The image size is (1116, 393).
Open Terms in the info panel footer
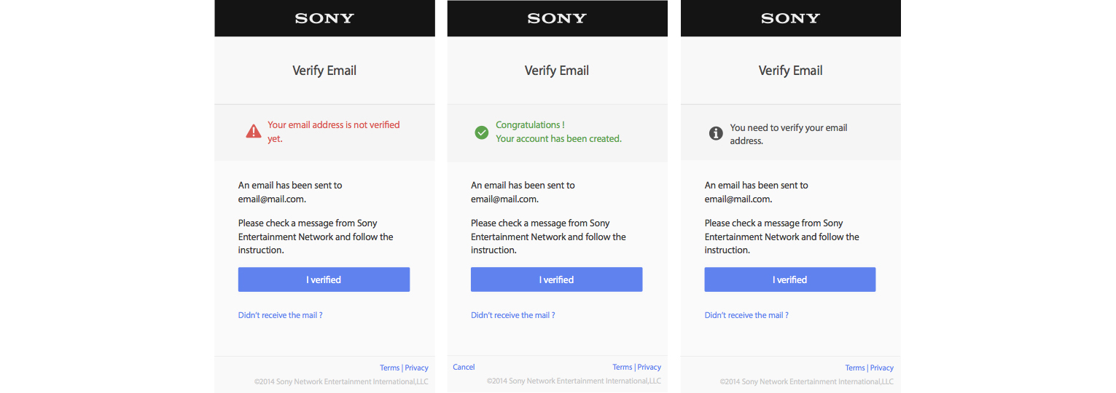click(855, 368)
